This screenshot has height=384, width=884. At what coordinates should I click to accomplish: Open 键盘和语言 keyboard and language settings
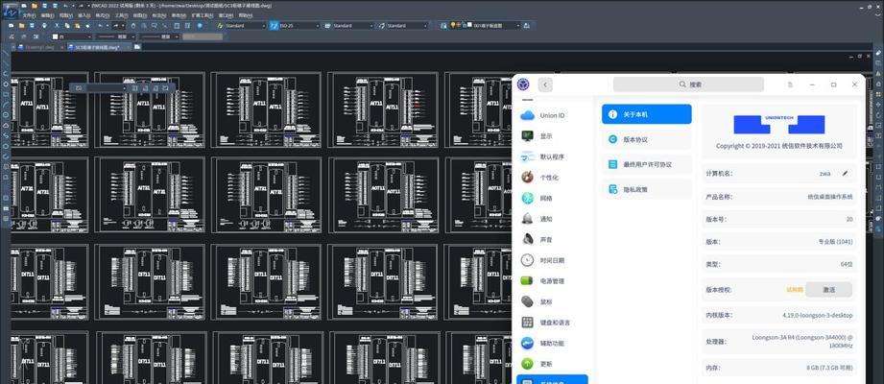tap(553, 323)
